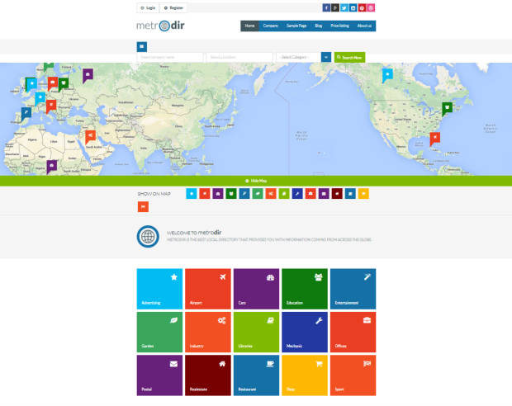Toggle navy Mechanic filter in Show on Map
This screenshot has height=406, width=512.
(x=297, y=194)
